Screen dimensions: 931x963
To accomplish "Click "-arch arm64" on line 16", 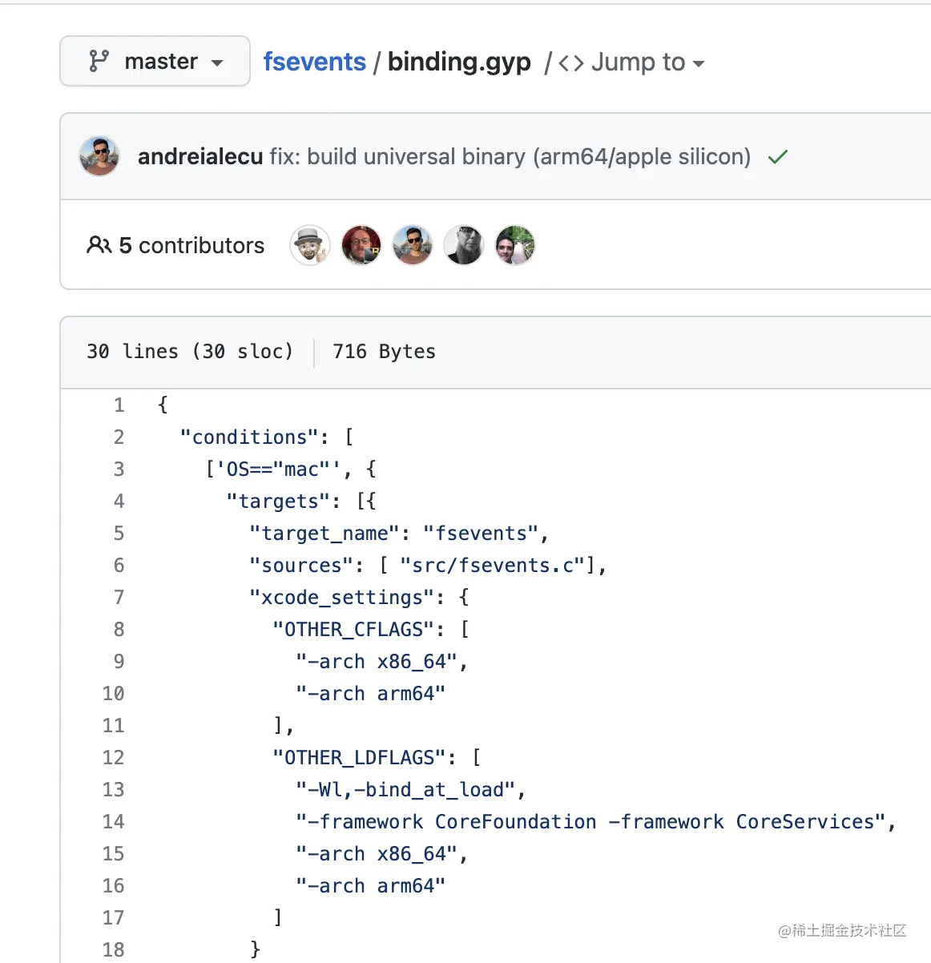I will point(372,886).
